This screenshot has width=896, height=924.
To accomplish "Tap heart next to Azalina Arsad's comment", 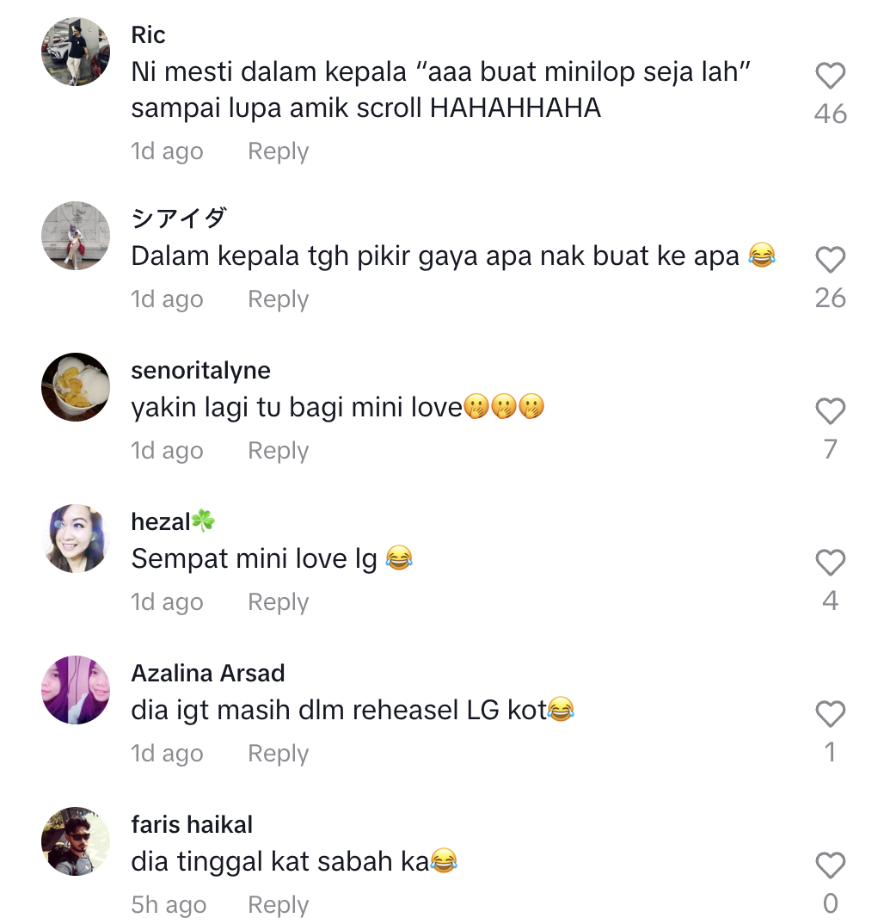I will click(830, 714).
